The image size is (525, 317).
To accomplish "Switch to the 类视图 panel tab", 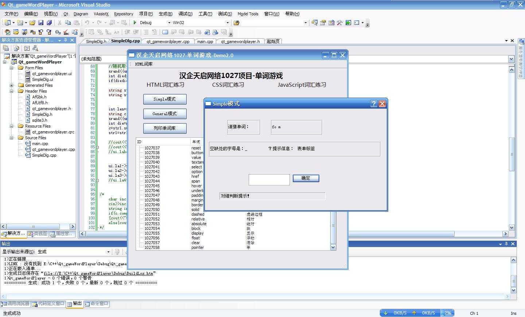I will 38,234.
